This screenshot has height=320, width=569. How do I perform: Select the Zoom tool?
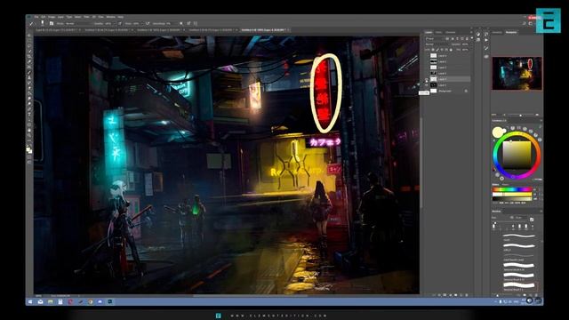pyautogui.click(x=29, y=136)
